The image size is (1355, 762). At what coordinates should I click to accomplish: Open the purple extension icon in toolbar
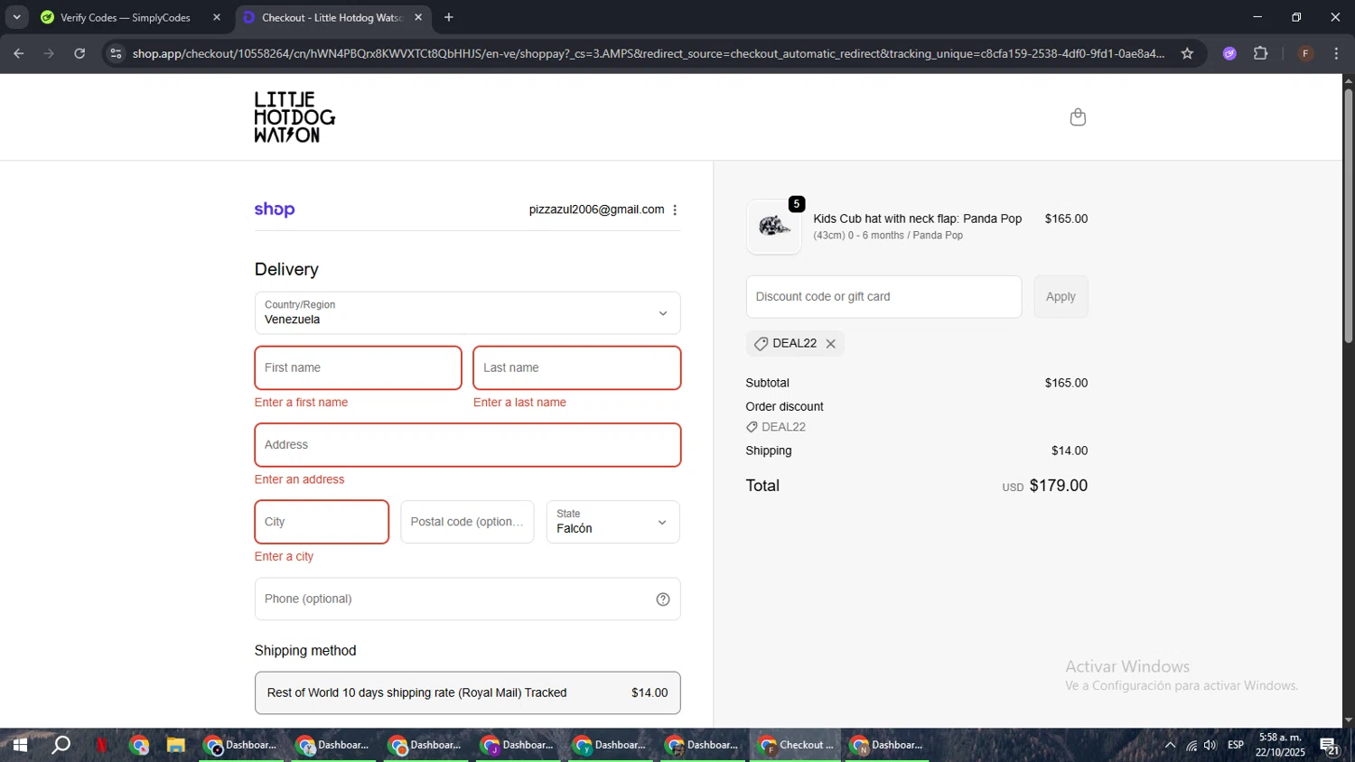tap(1229, 53)
